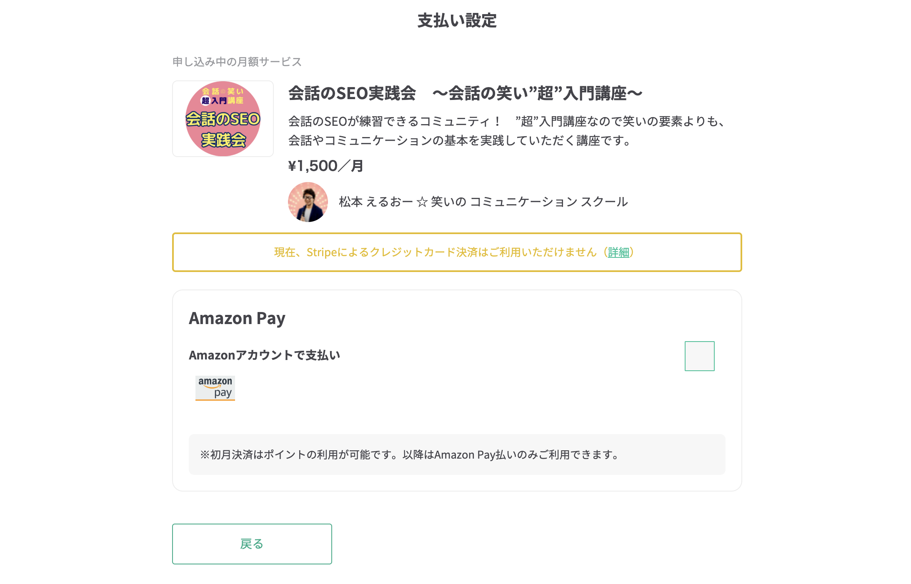Click the Amazon Pay logo
The image size is (911, 584).
coord(215,388)
